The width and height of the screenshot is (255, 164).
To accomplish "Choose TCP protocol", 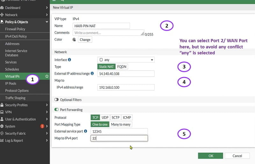I will pos(95,118).
